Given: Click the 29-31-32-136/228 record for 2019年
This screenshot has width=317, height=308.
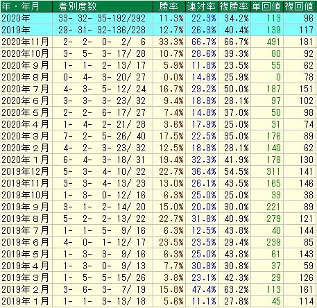Looking at the screenshot, I should pos(102,30).
